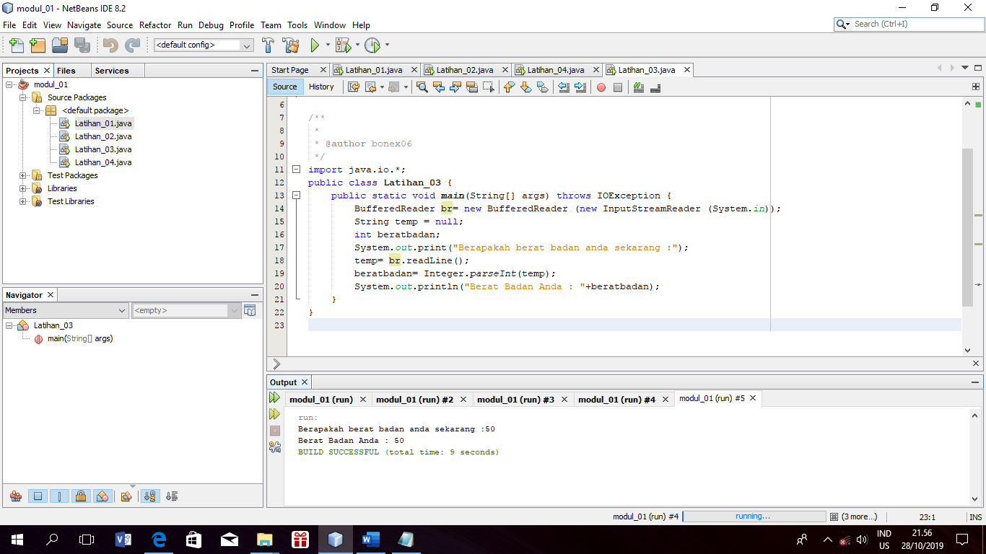
Task: Click the New Project toolbar icon
Action: click(38, 45)
